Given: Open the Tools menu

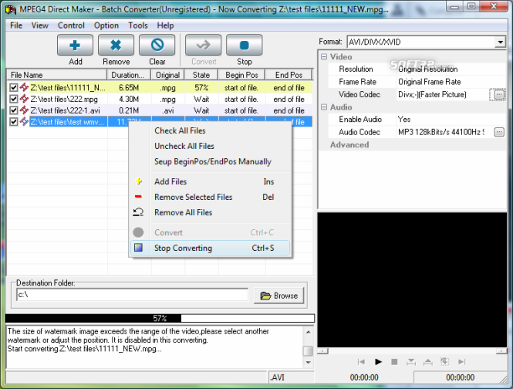Looking at the screenshot, I should click(138, 25).
